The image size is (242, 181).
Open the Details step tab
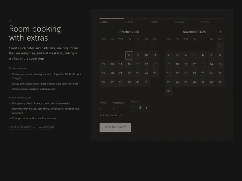[187, 21]
